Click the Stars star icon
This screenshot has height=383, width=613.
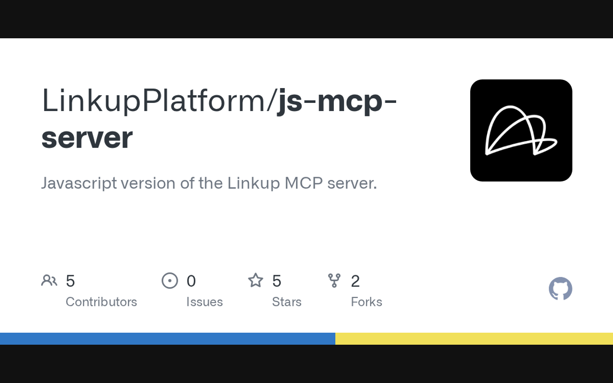(256, 280)
